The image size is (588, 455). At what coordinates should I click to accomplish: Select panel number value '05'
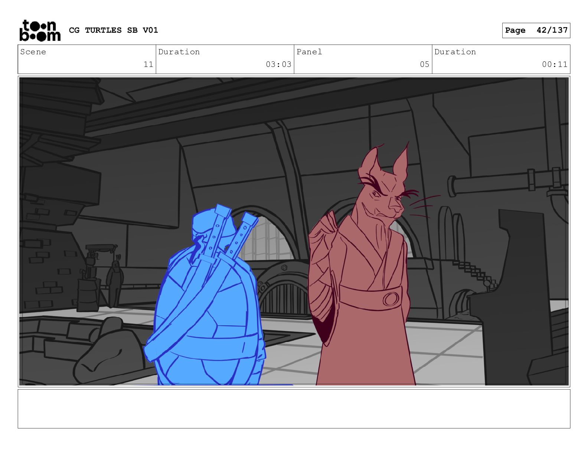425,64
